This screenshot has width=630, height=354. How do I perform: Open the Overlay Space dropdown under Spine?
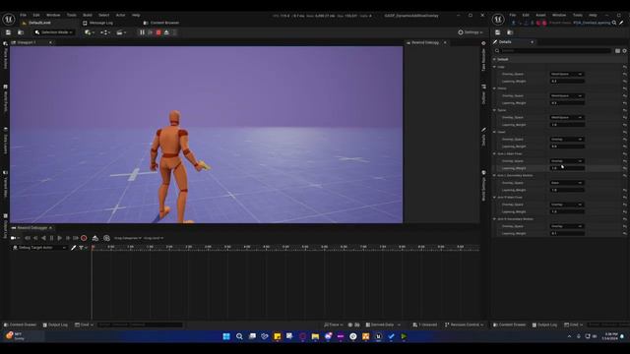567,118
